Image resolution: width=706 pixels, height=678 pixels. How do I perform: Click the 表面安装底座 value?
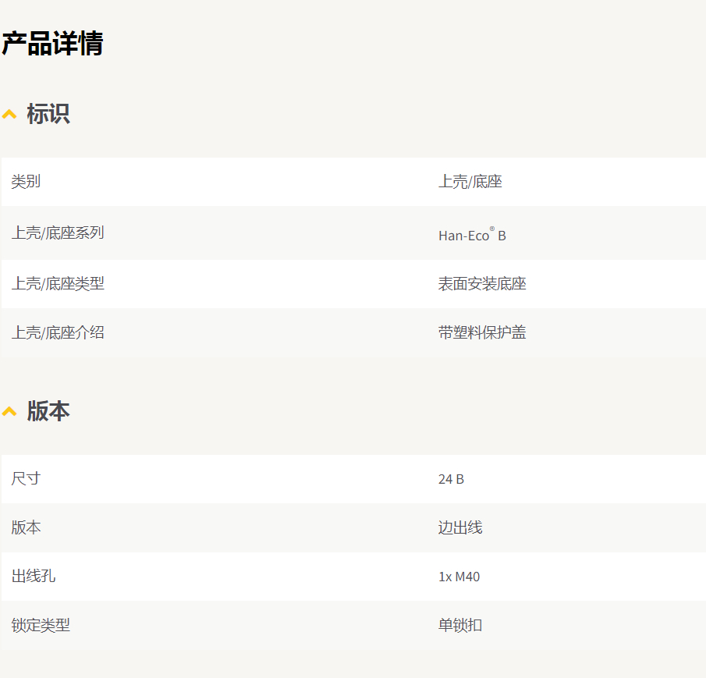pyautogui.click(x=482, y=284)
